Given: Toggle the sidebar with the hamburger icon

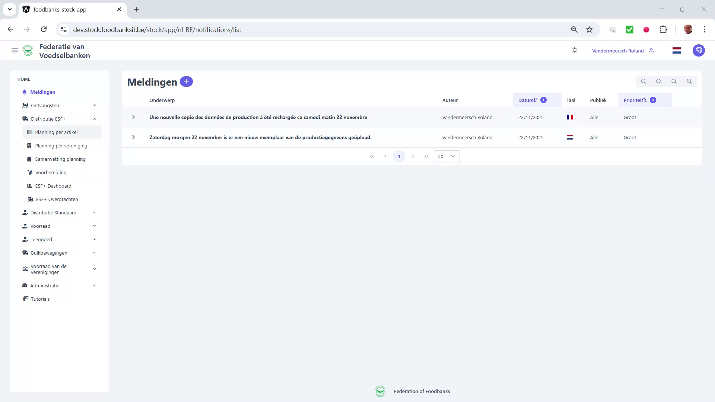Looking at the screenshot, I should (x=15, y=50).
